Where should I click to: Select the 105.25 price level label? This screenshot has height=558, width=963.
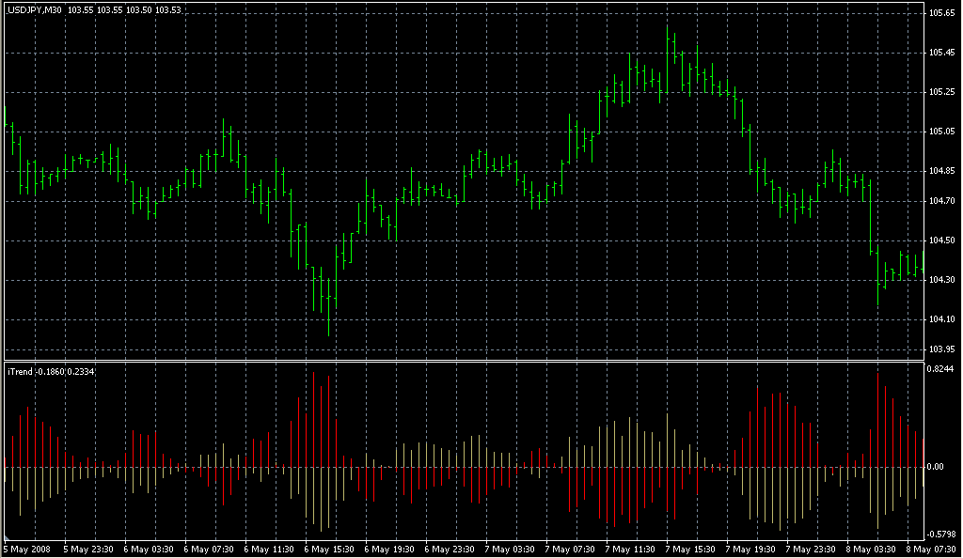click(942, 92)
